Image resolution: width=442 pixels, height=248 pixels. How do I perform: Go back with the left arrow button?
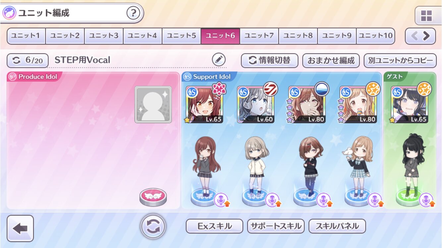tap(20, 228)
